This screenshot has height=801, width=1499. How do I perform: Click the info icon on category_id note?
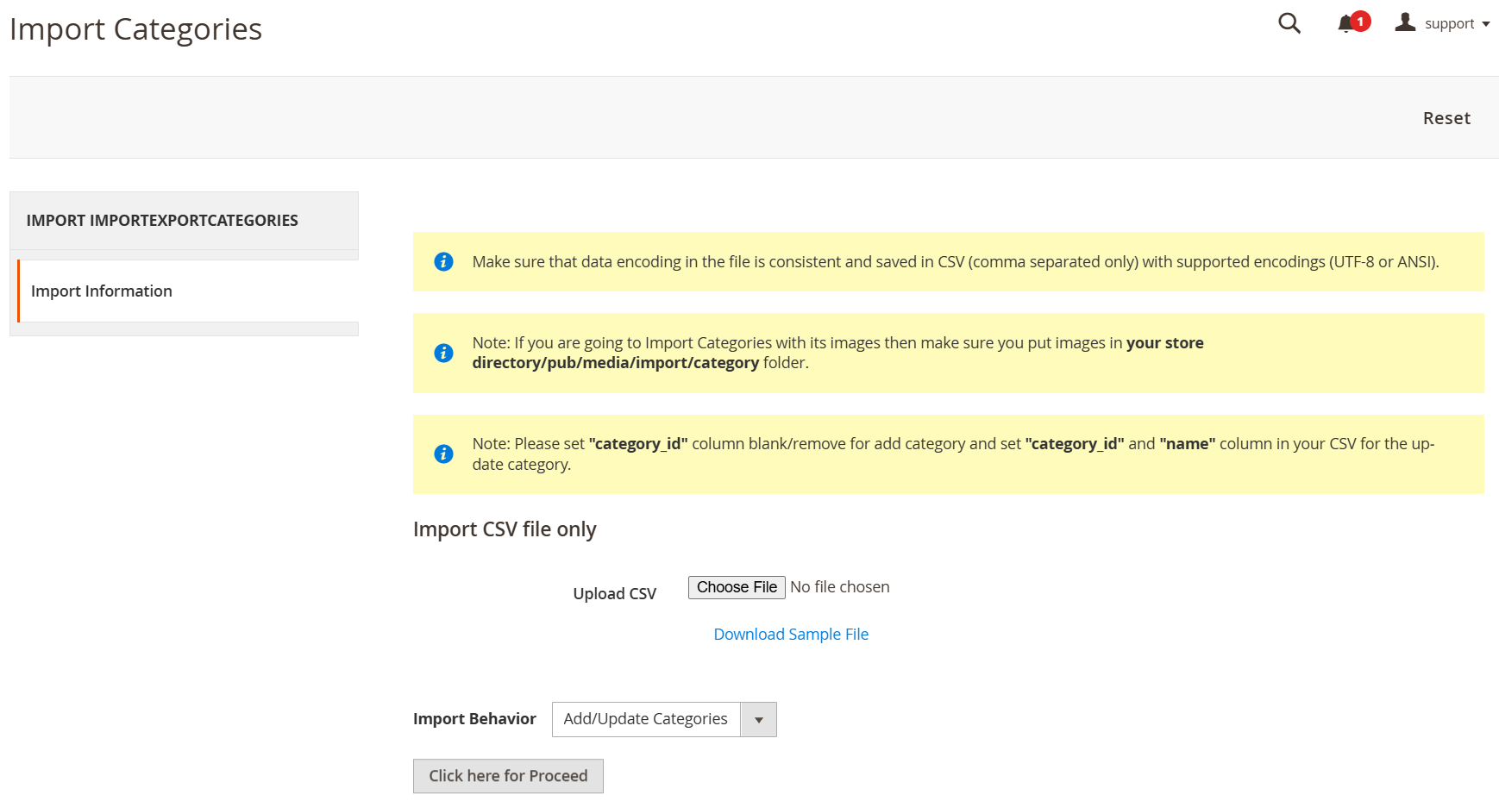point(443,454)
